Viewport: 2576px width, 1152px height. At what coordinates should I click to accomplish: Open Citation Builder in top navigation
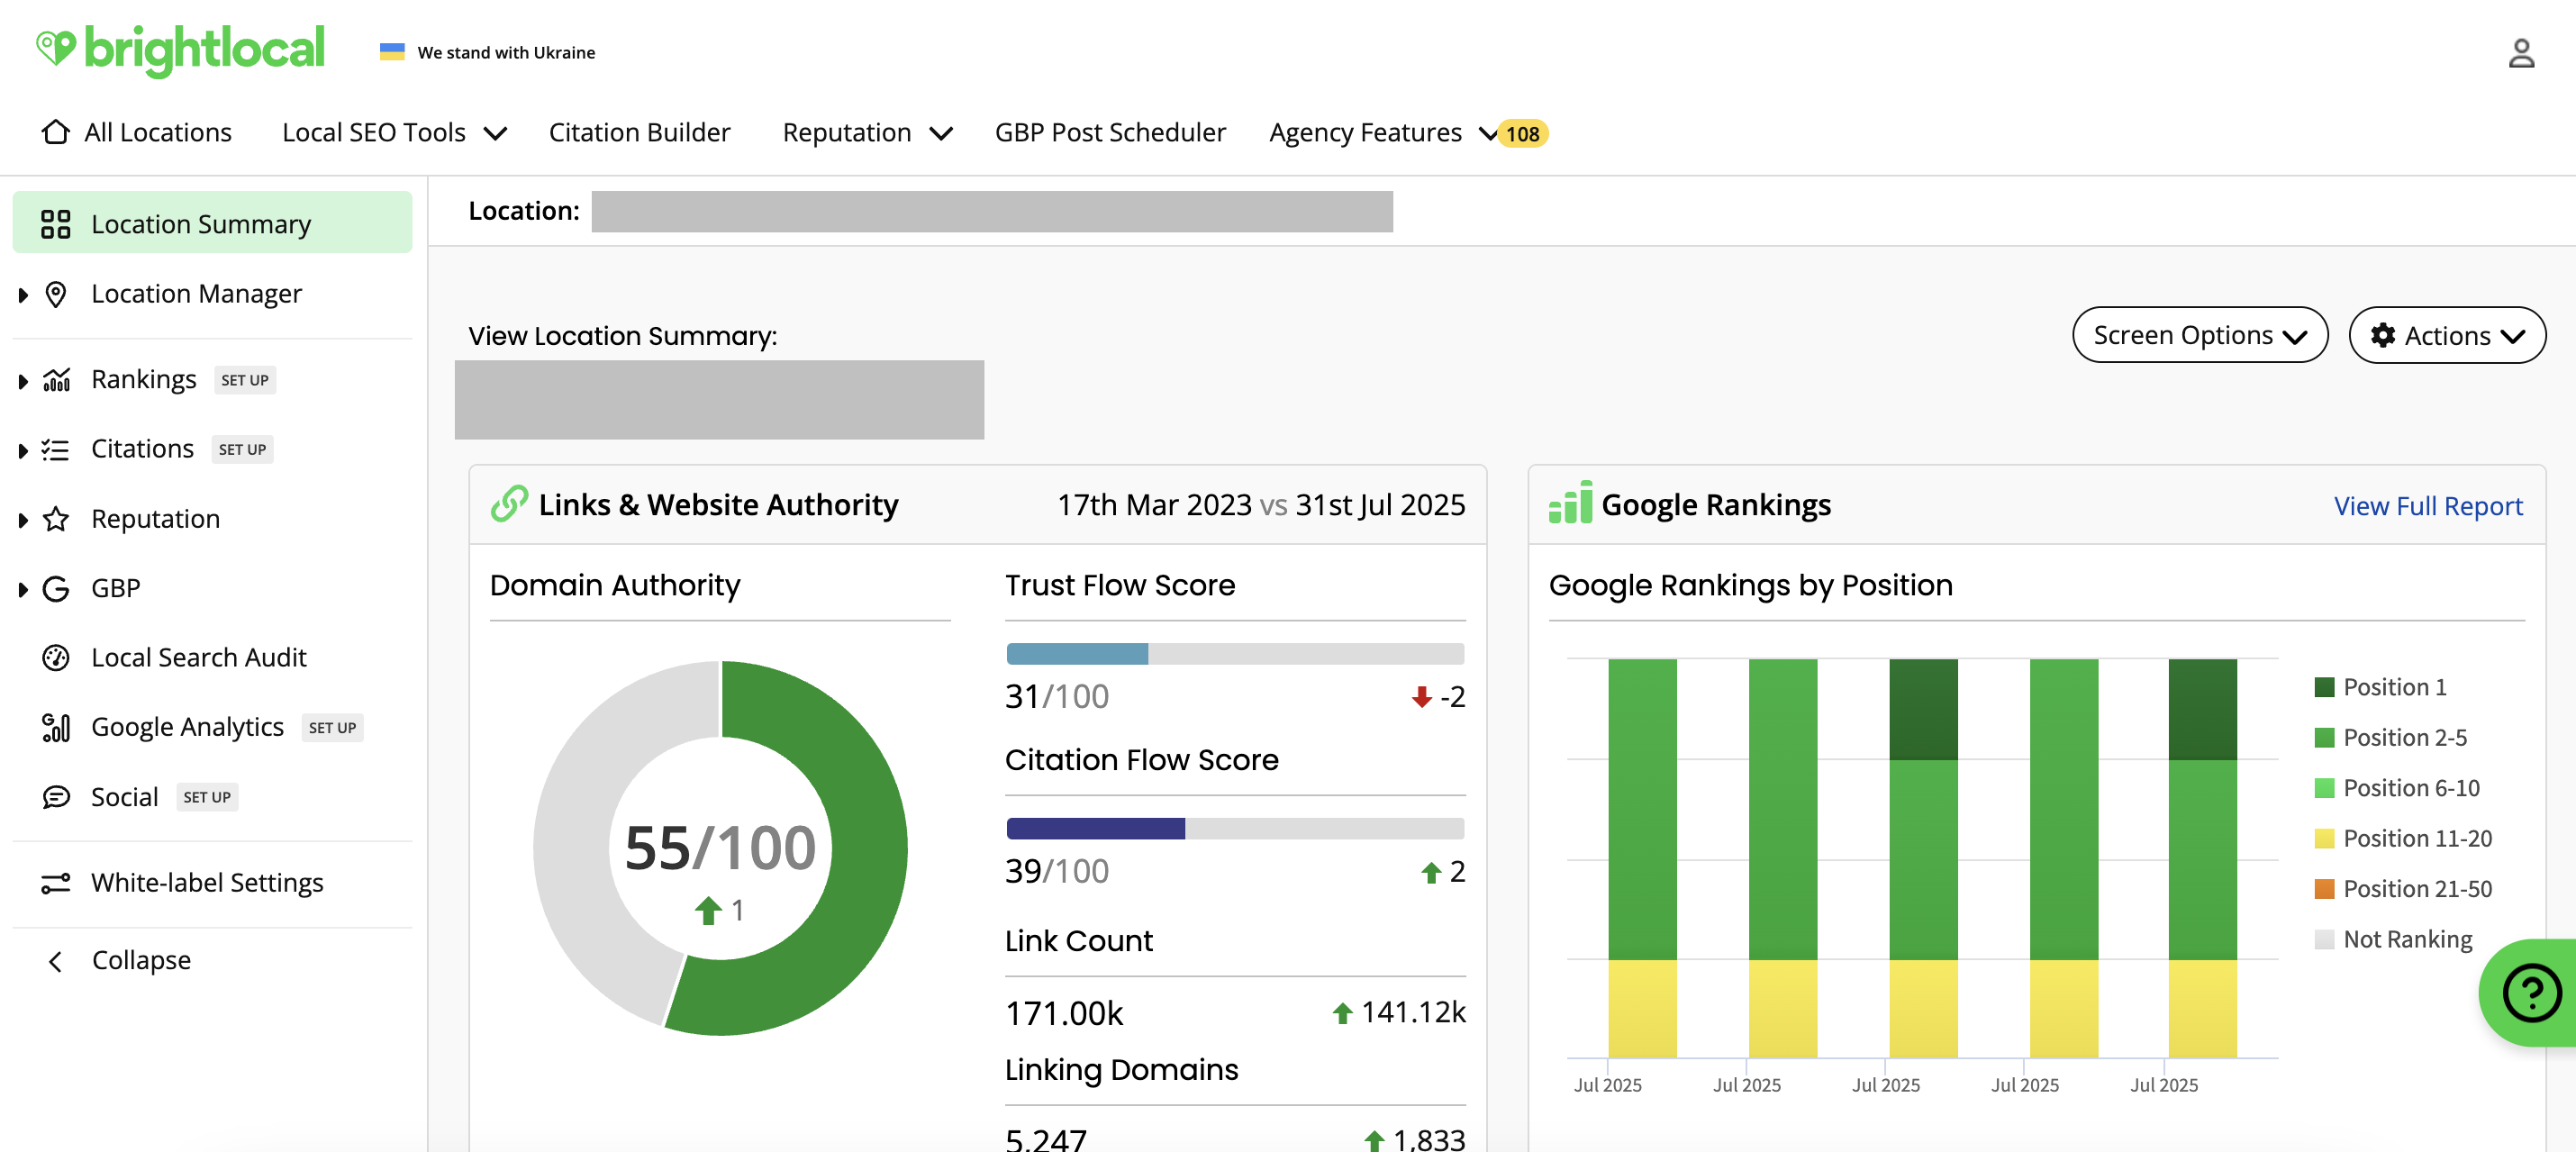(x=639, y=132)
